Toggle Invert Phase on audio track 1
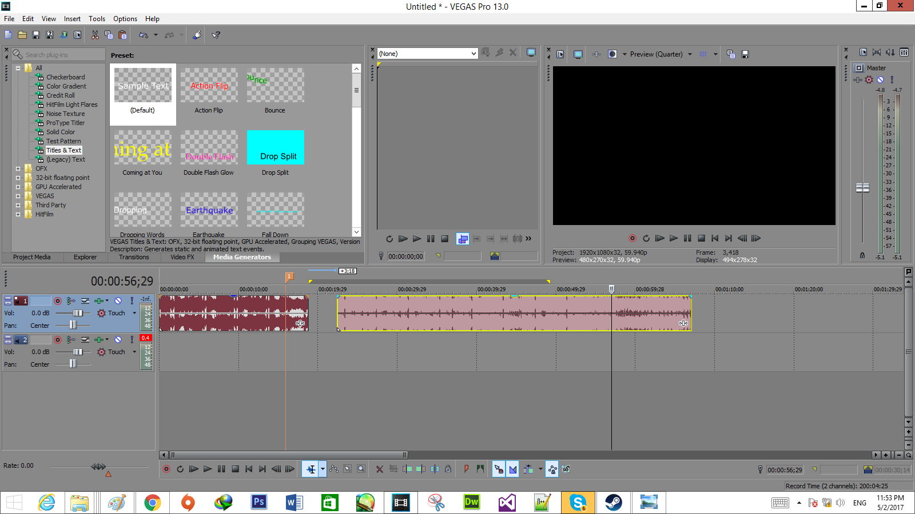This screenshot has height=514, width=915. point(85,300)
